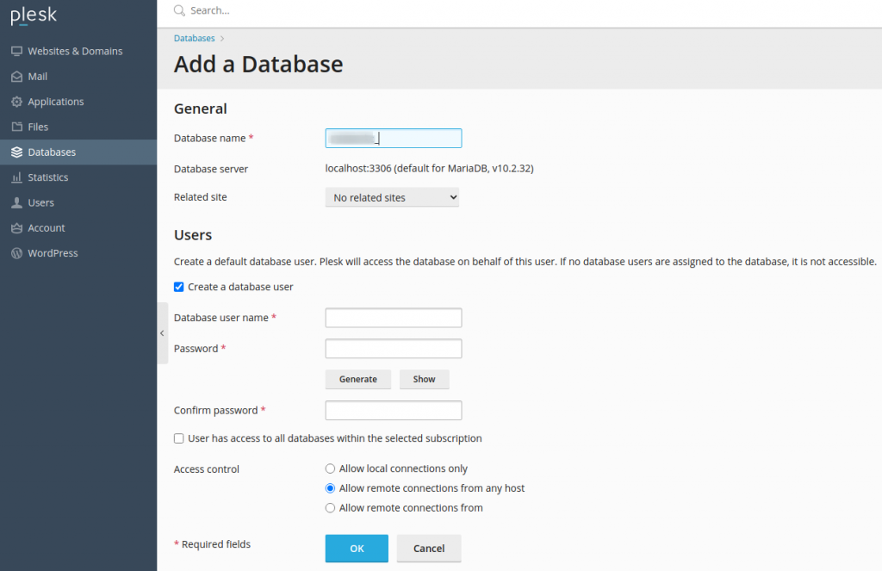Open the Applications panel
The height and width of the screenshot is (571, 882).
(x=17, y=101)
